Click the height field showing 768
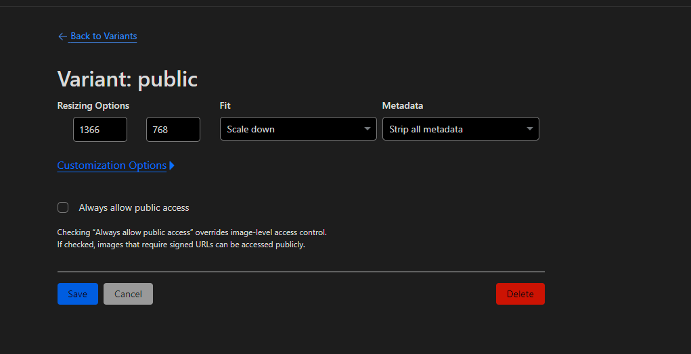Viewport: 691px width, 354px height. click(173, 130)
